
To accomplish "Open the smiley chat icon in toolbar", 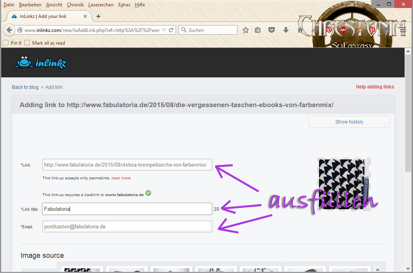I will click(386, 30).
